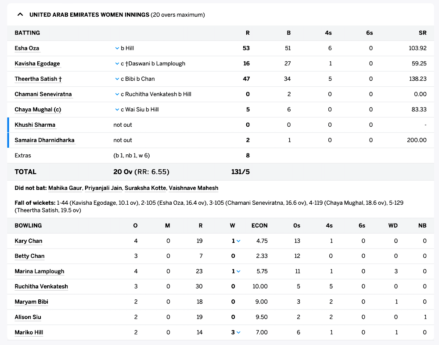439x345 pixels.
Task: Open Theertha Satish's player profile
Action: 36,79
